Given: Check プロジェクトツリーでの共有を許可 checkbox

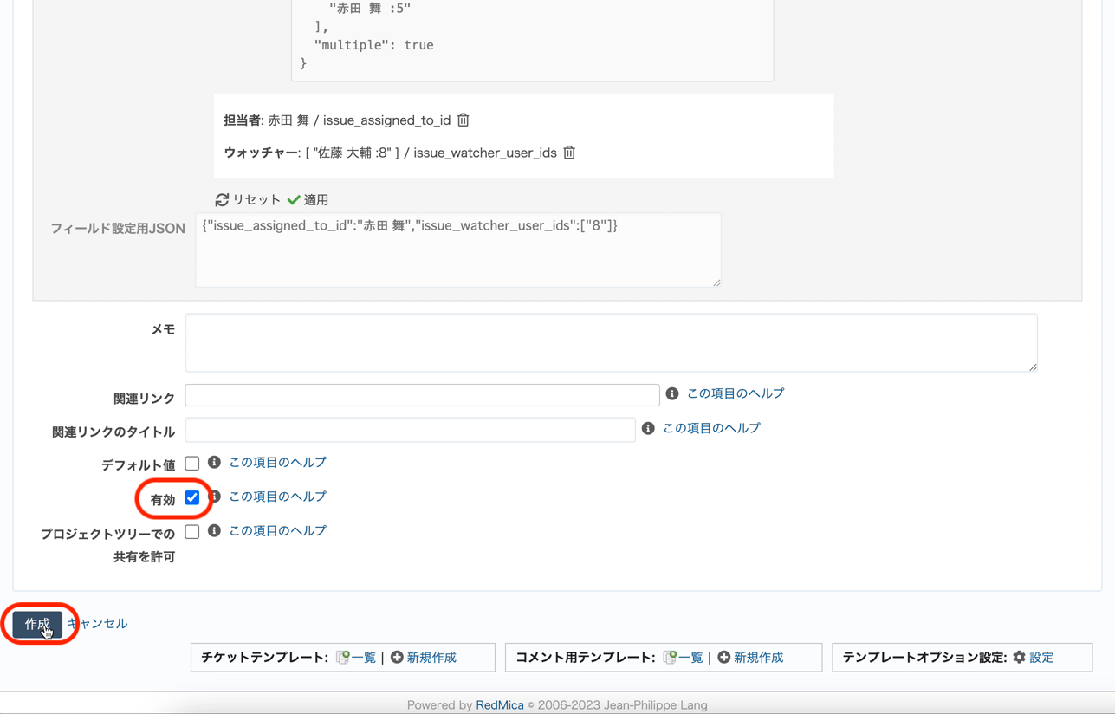Looking at the screenshot, I should coord(192,532).
